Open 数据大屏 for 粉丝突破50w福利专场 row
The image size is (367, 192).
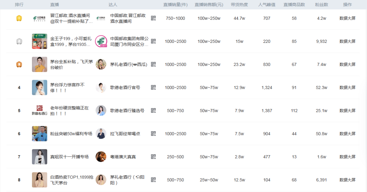(347, 134)
